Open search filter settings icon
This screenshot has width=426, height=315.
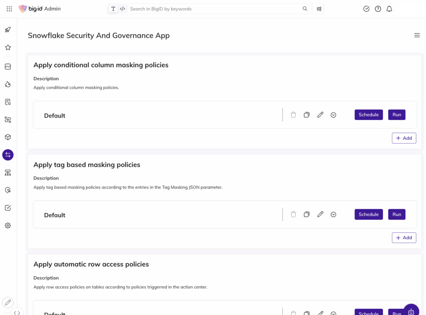(319, 9)
